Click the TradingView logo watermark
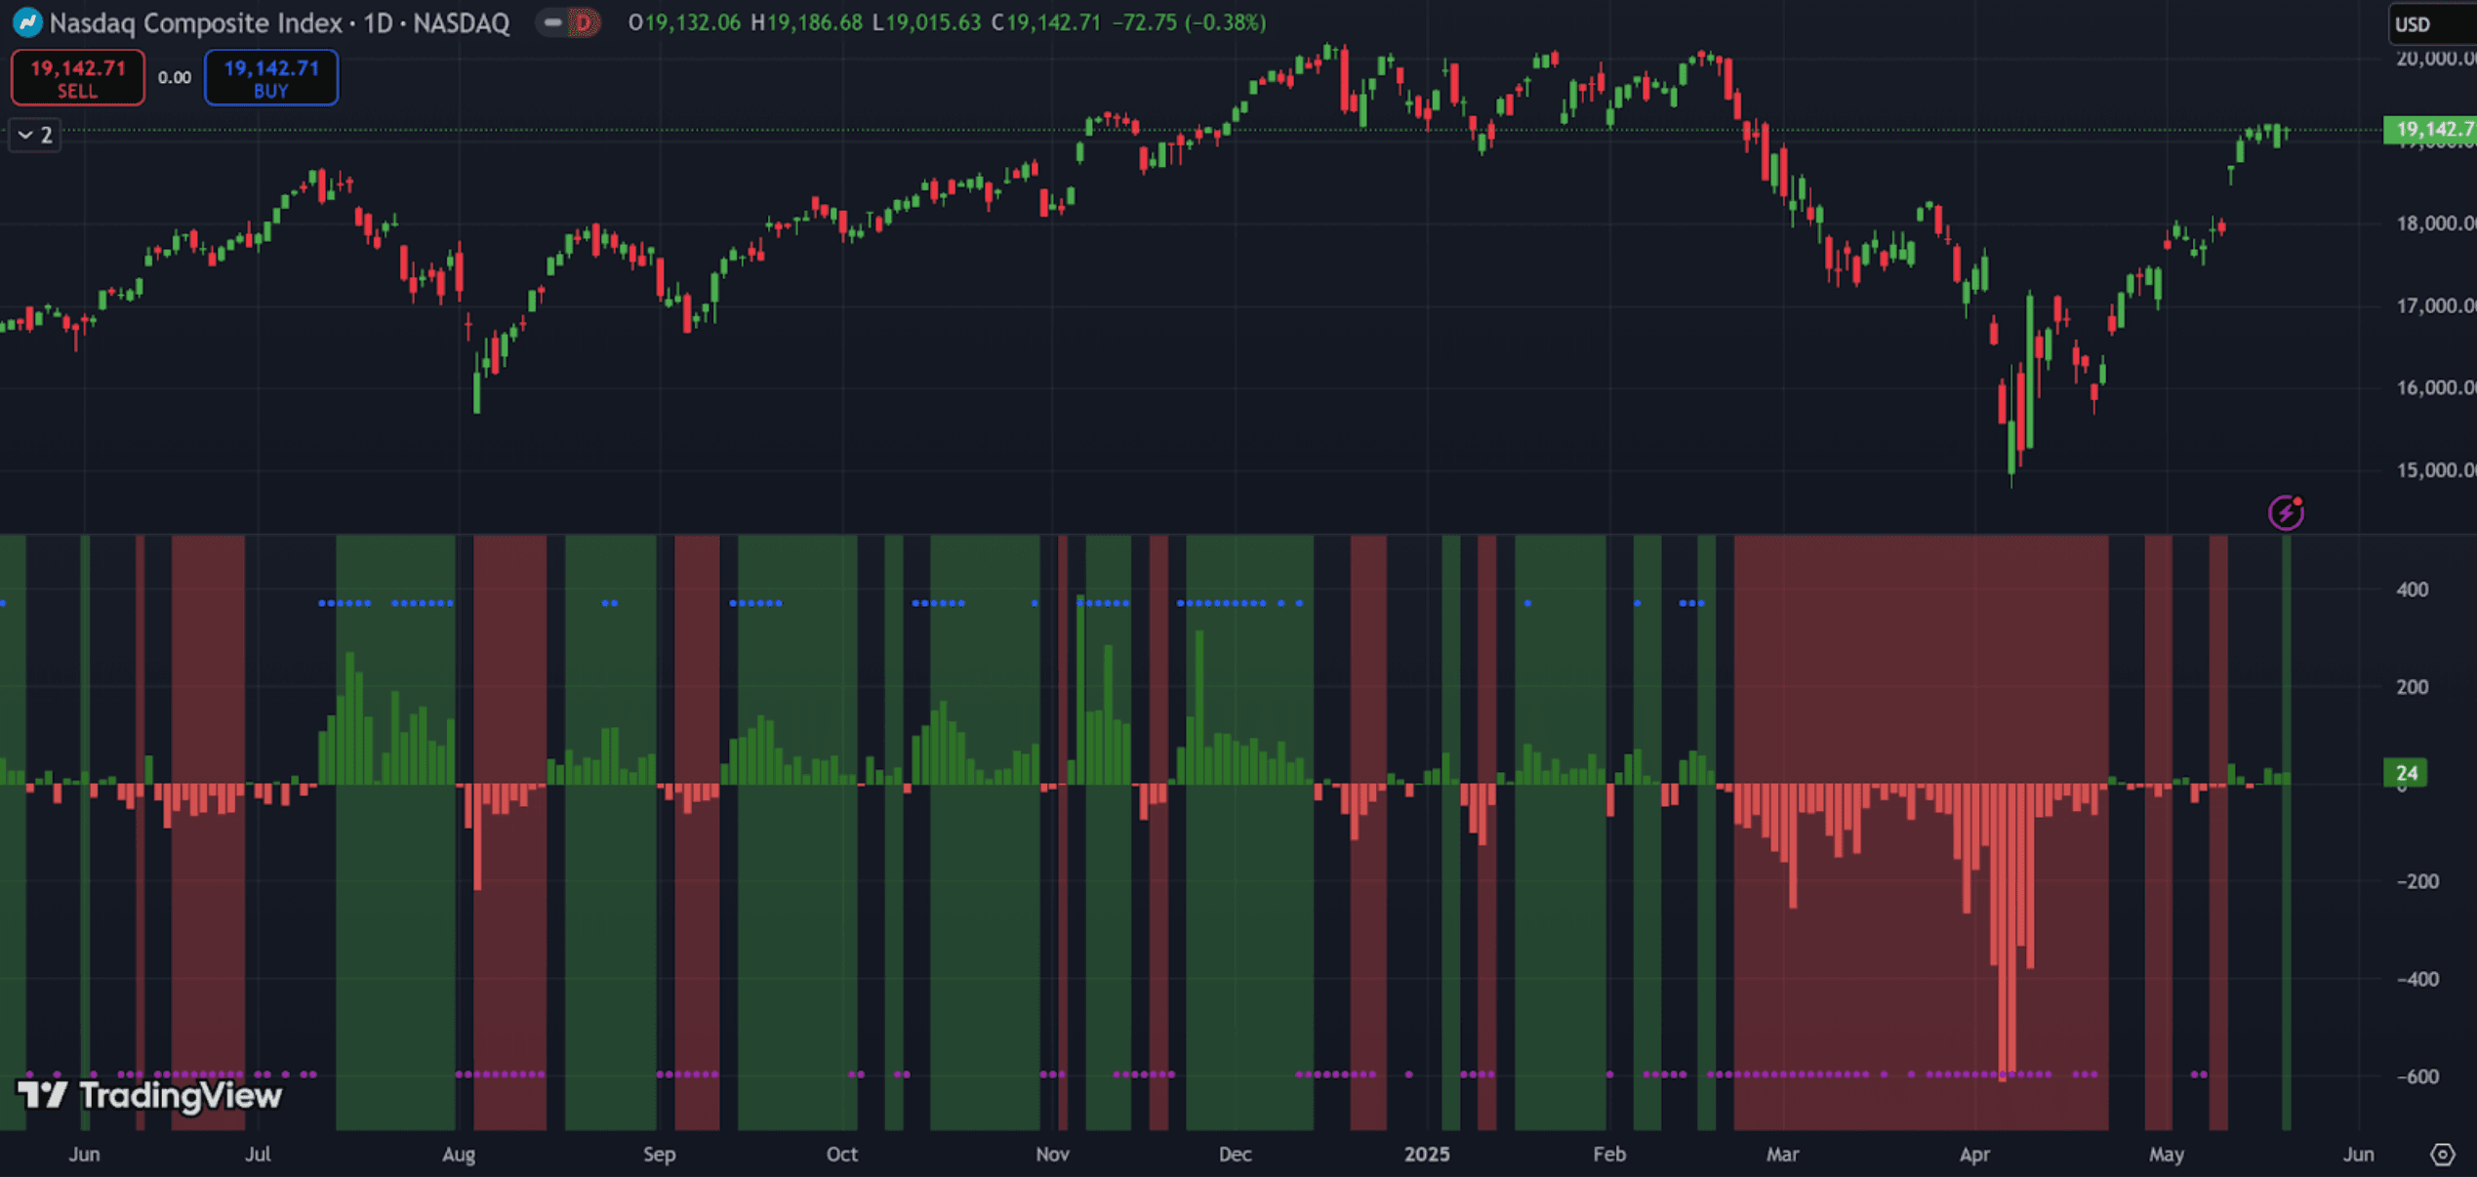Screen dimensions: 2477x1177 click(149, 1095)
